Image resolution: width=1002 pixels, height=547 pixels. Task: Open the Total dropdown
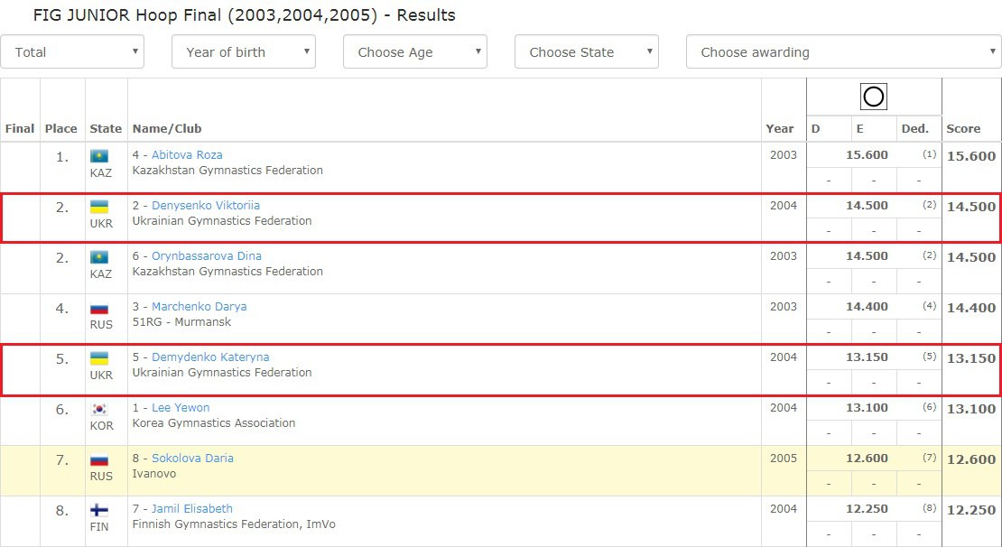tap(72, 52)
